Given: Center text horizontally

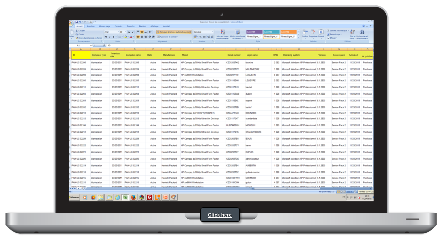Looking at the screenshot, I should [x=142, y=37].
